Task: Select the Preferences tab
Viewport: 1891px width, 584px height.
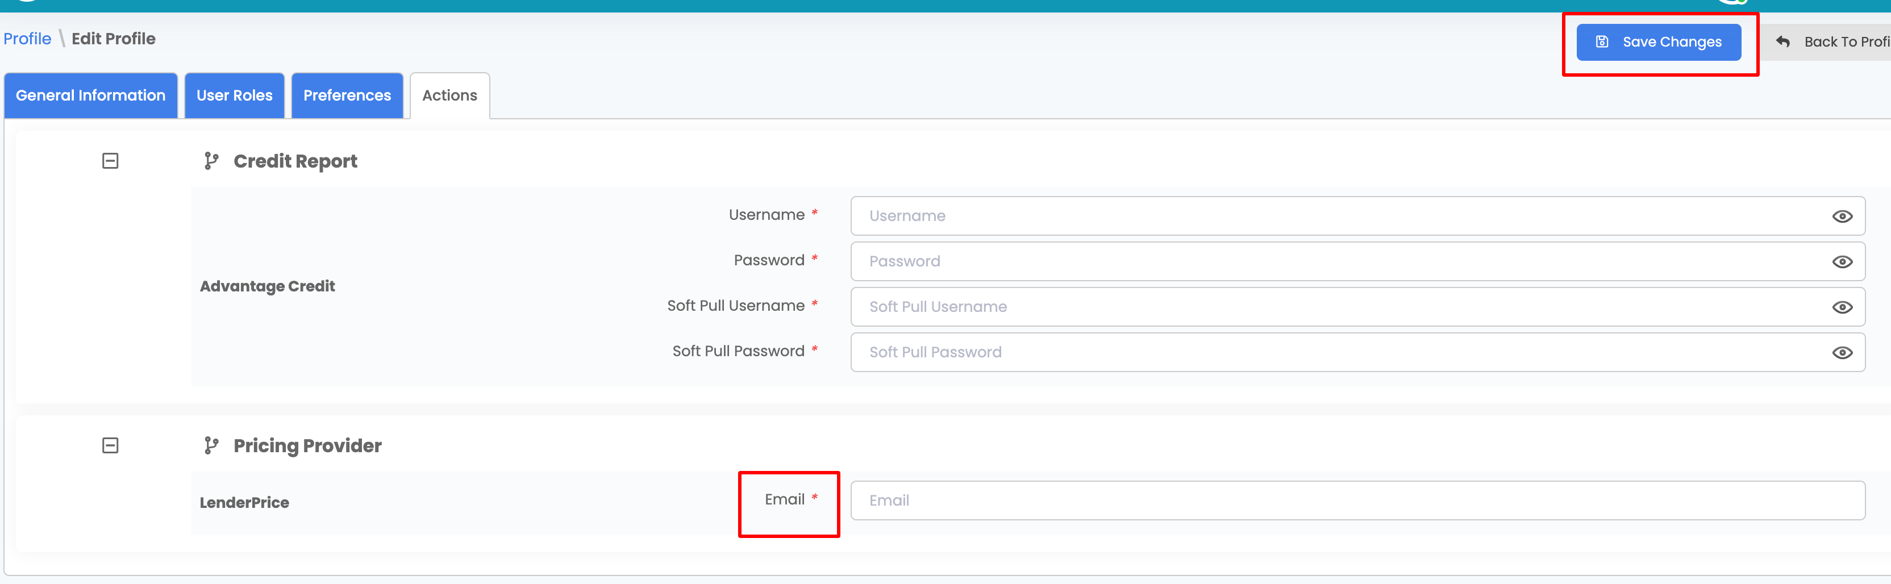Action: point(347,95)
